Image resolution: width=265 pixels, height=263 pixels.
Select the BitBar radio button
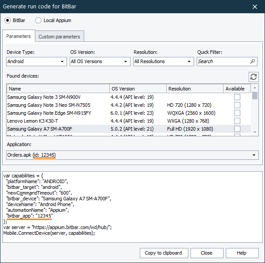(x=7, y=20)
